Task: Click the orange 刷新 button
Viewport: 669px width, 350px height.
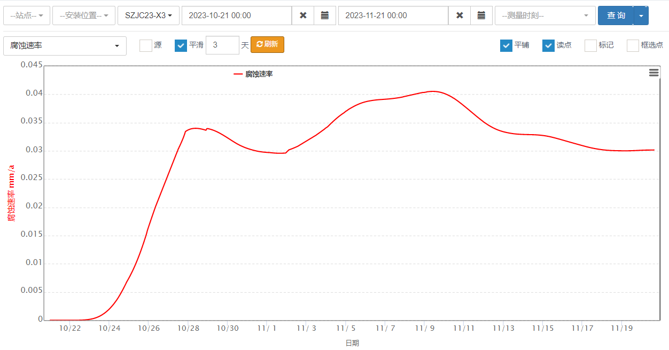Action: (x=267, y=44)
